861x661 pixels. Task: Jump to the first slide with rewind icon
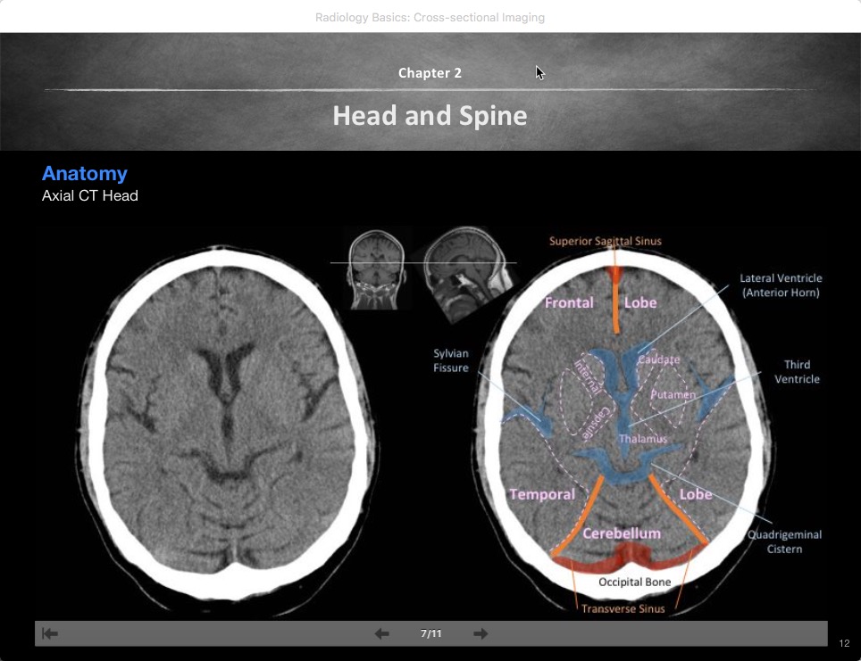pyautogui.click(x=51, y=633)
